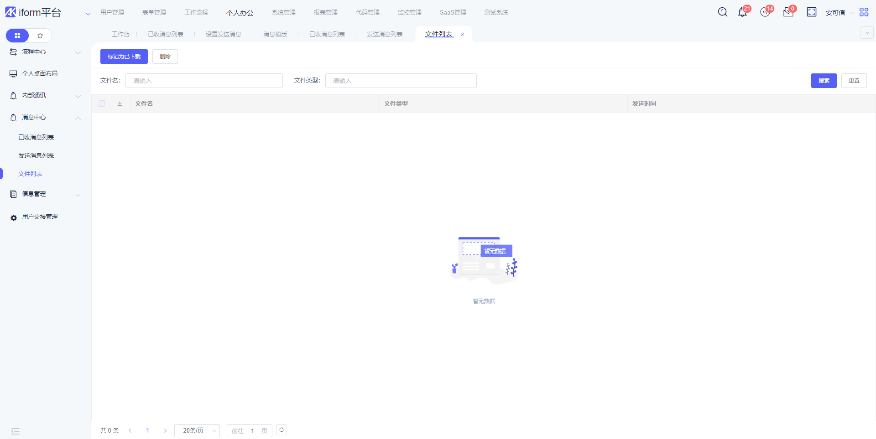Switch to the 消息模版 tab

point(275,35)
